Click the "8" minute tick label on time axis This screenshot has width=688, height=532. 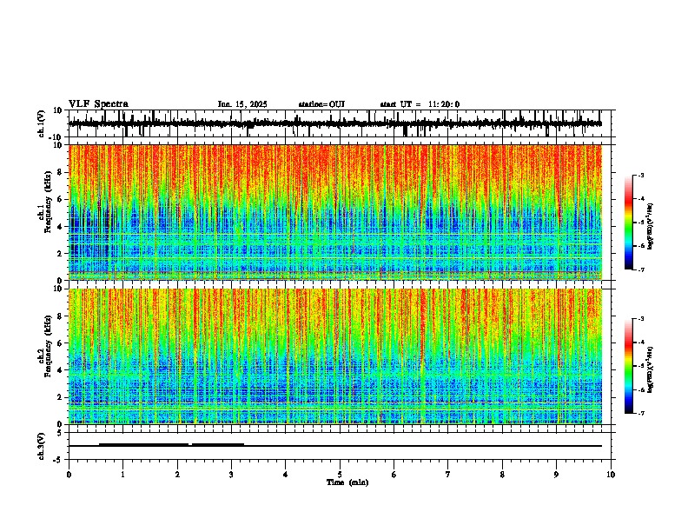pyautogui.click(x=502, y=475)
